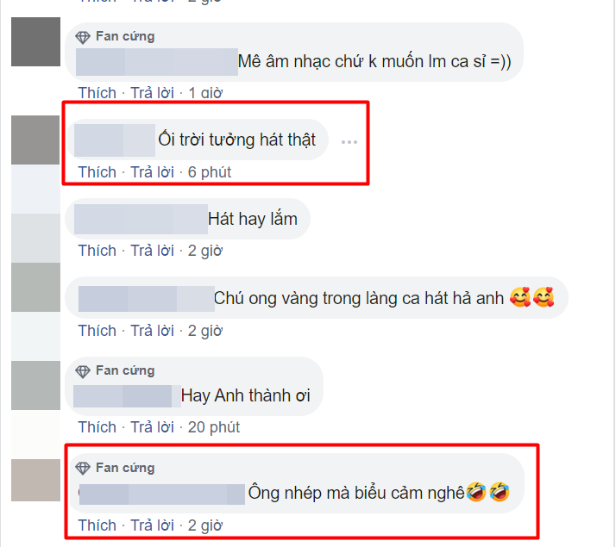Viewport: 616px width, 547px height.
Task: Click the diamond badge icon on the 'Ông nhép' comment
Action: pos(83,468)
